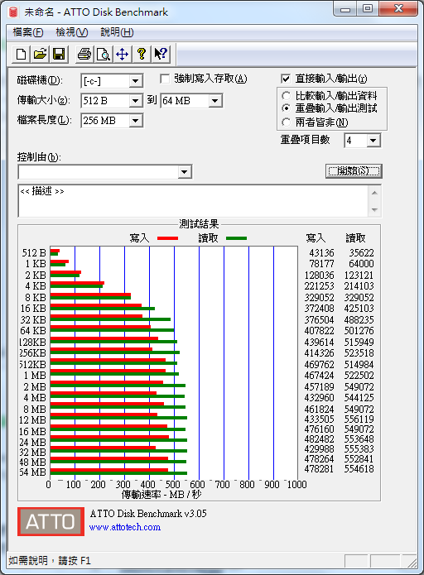
Task: Visit www.attotech.com link
Action: [x=125, y=527]
